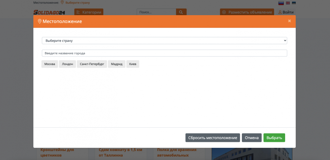The height and width of the screenshot is (160, 330).
Task: Choose the Киев quick city button
Action: pyautogui.click(x=133, y=64)
